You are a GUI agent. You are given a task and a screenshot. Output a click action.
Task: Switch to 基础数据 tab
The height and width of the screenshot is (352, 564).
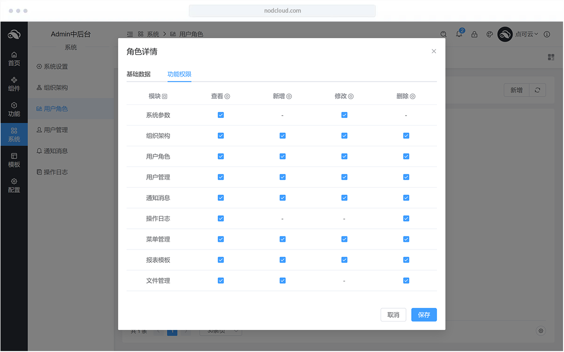point(138,74)
